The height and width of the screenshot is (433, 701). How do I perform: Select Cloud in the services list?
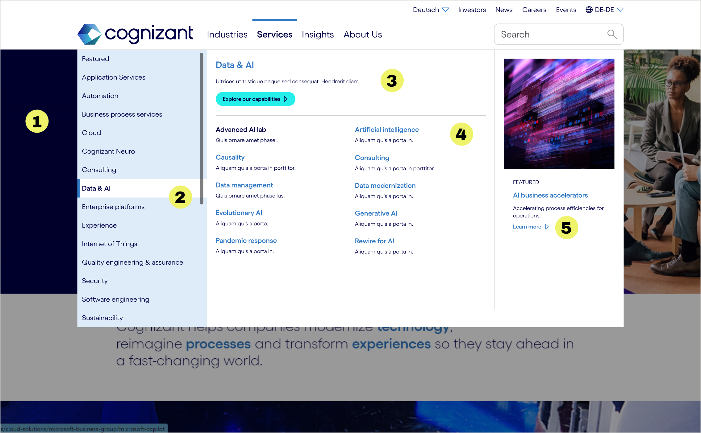pos(91,133)
